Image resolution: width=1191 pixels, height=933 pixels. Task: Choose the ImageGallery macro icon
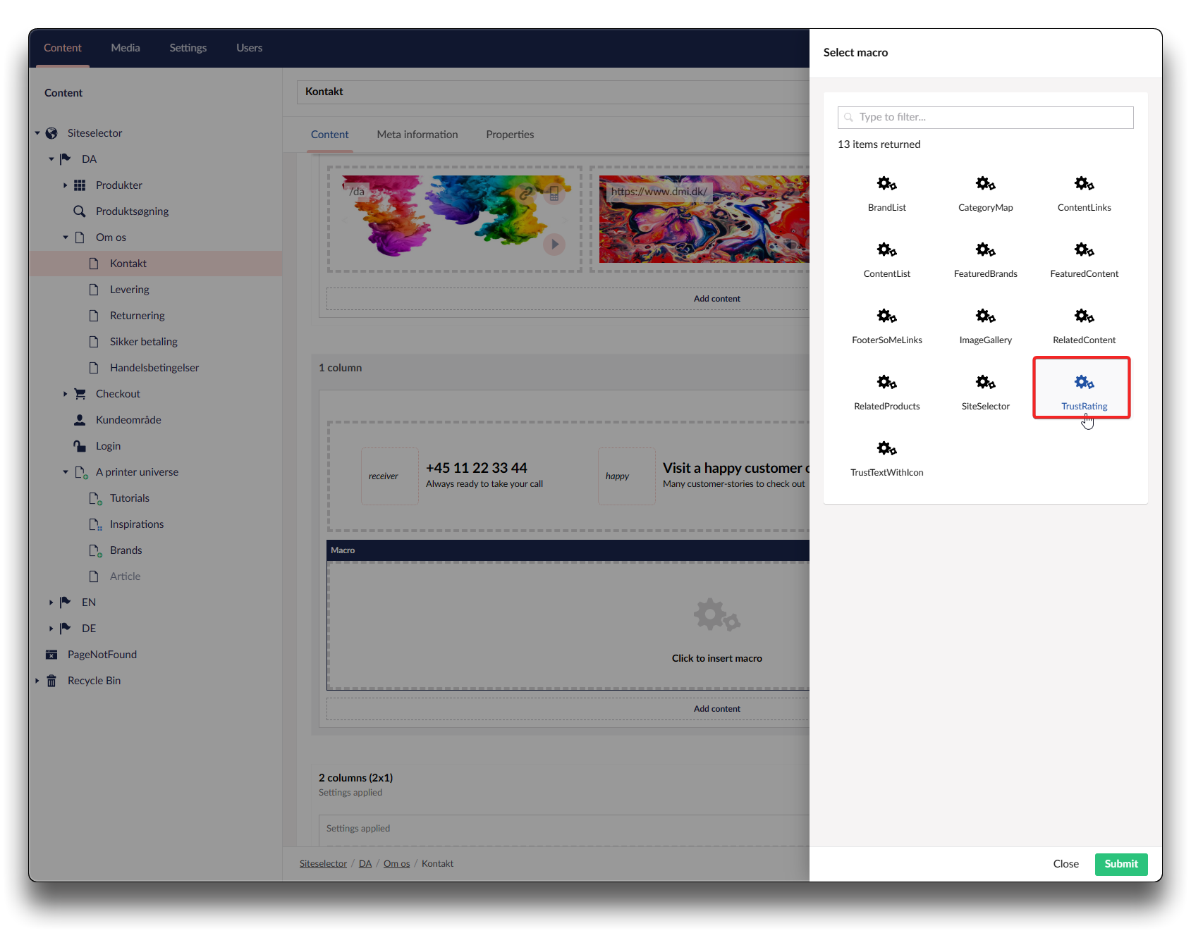[x=985, y=316]
